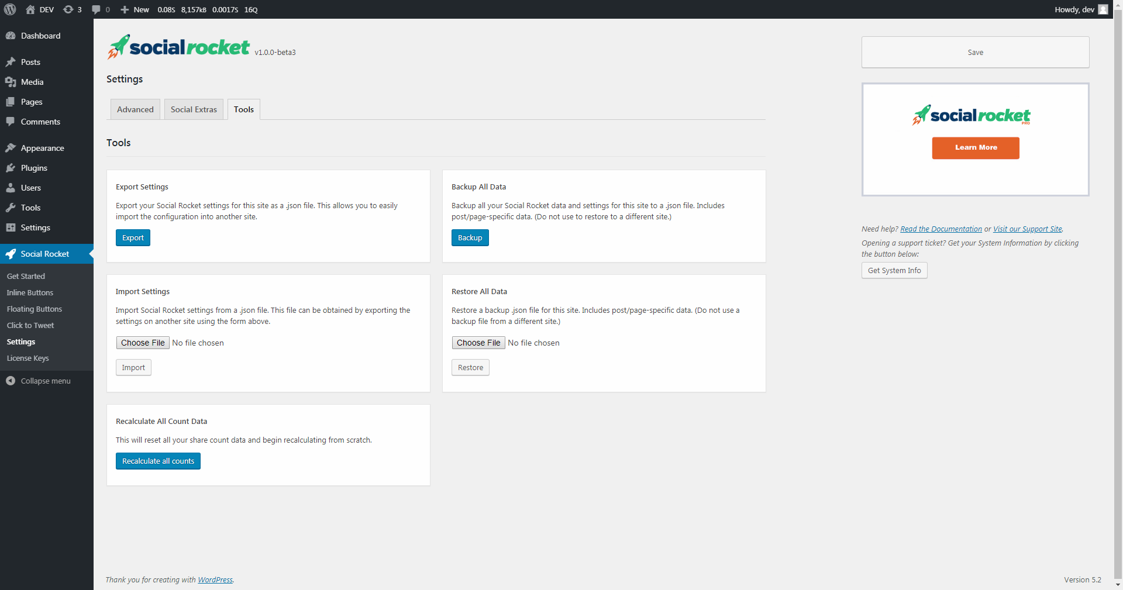The width and height of the screenshot is (1123, 590).
Task: Click the Social Rocket header logo
Action: [x=178, y=47]
